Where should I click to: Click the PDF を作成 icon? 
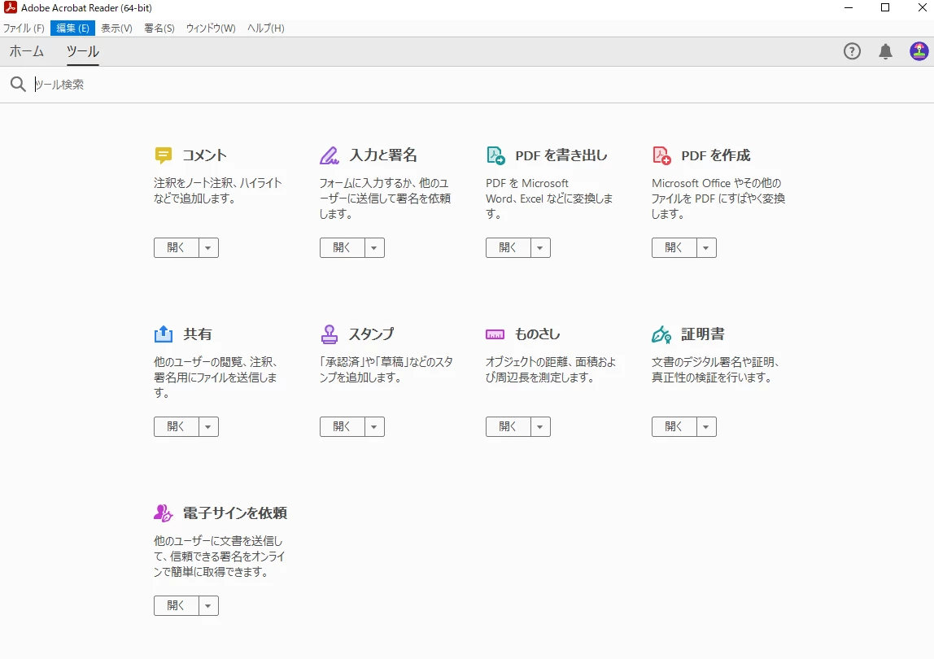click(661, 155)
